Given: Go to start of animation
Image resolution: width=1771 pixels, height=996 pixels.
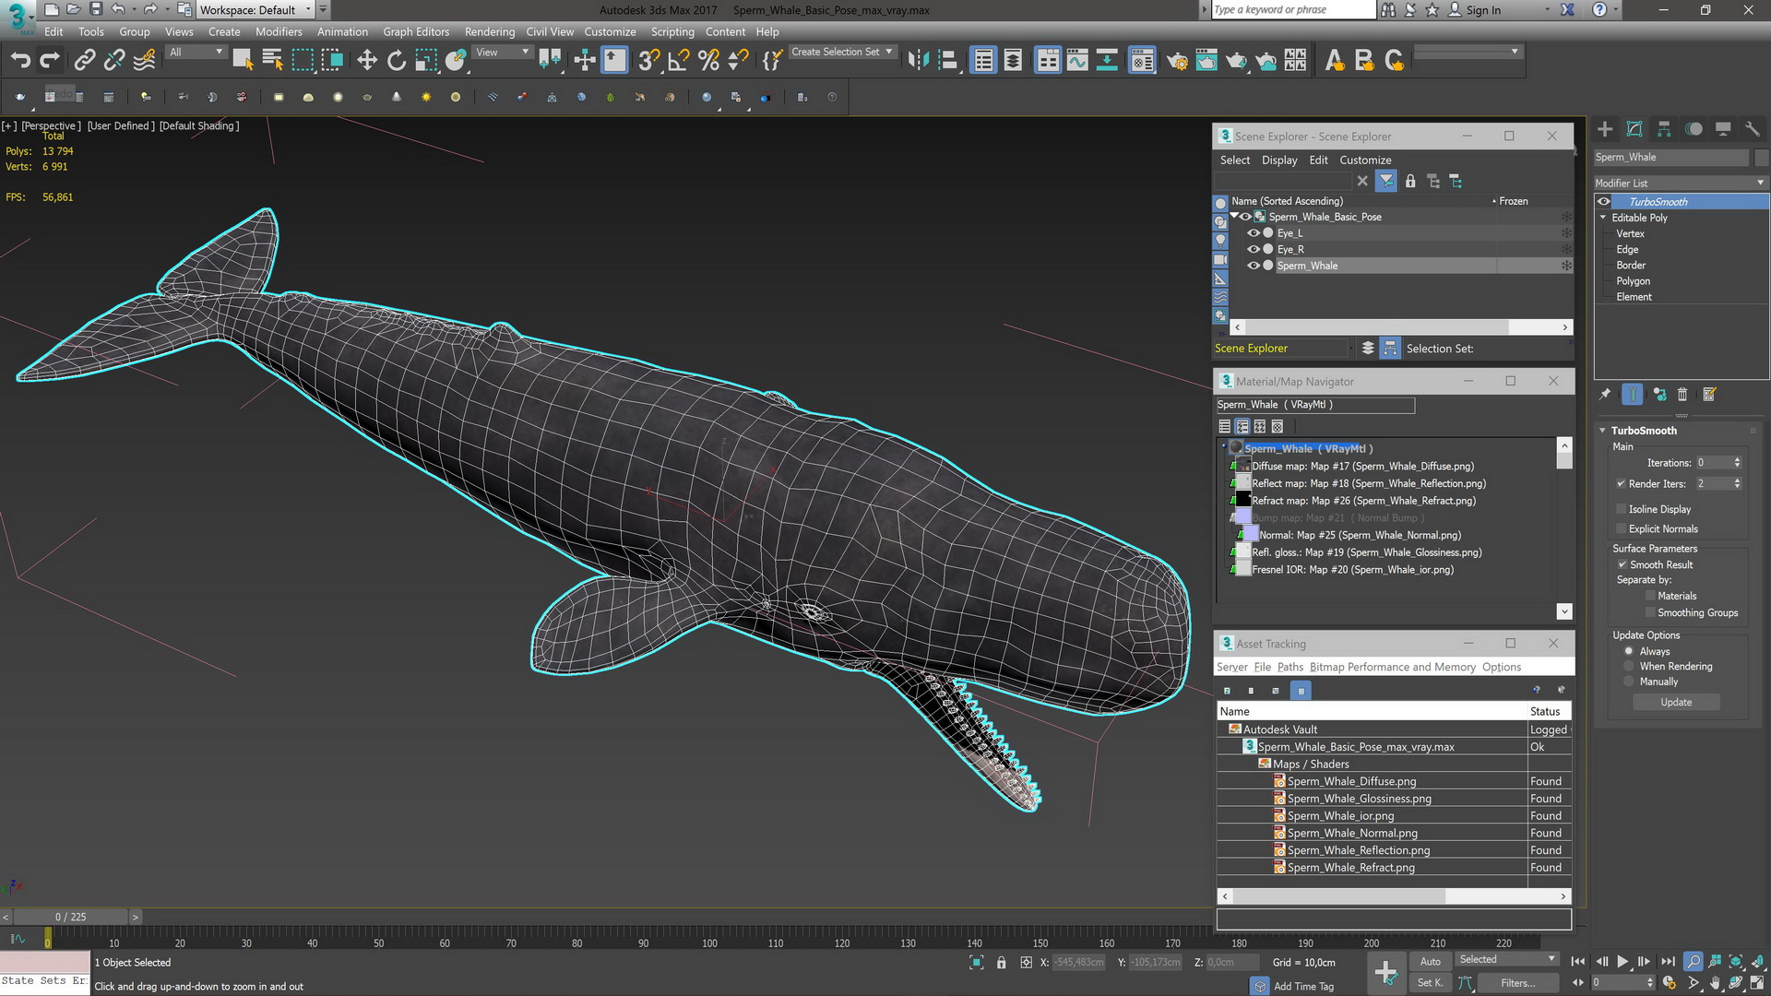Looking at the screenshot, I should [1578, 962].
